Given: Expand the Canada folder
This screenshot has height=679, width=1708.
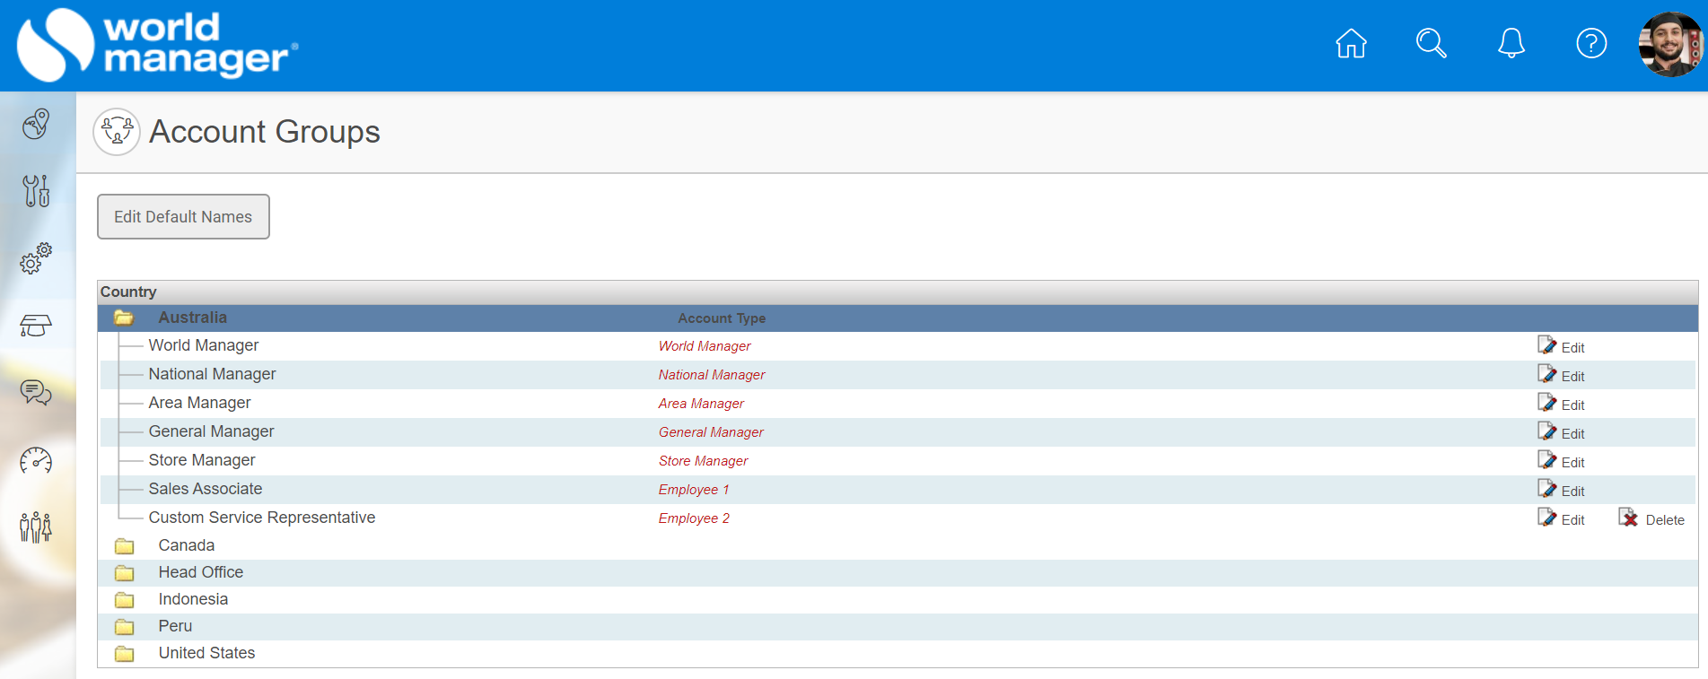Looking at the screenshot, I should 124,546.
